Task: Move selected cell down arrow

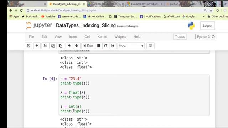Action: click(x=77, y=46)
